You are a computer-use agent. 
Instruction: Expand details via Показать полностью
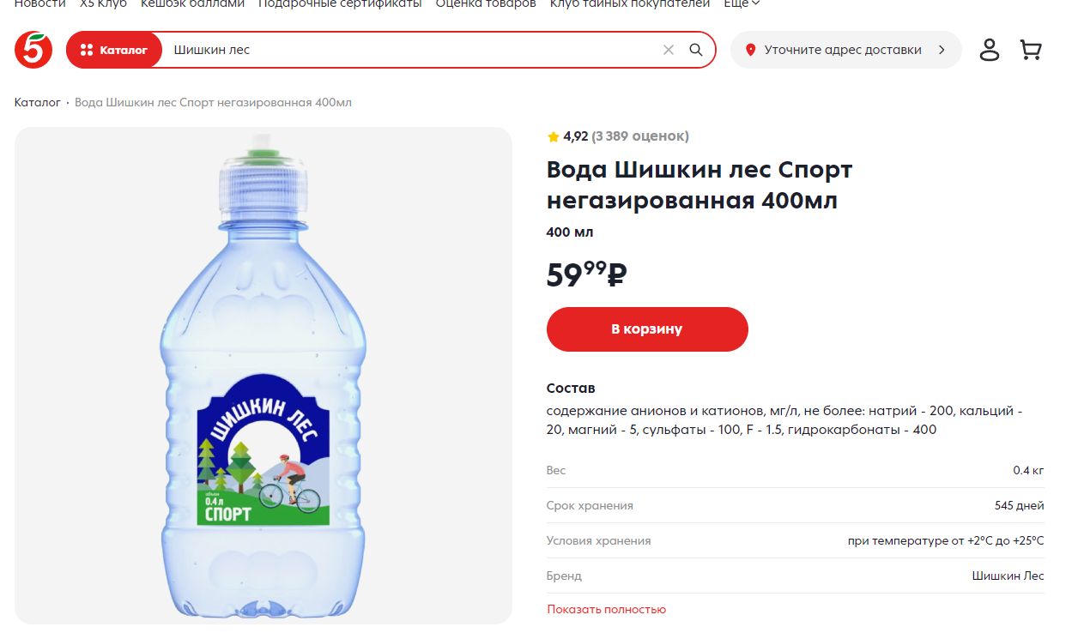[x=607, y=610]
